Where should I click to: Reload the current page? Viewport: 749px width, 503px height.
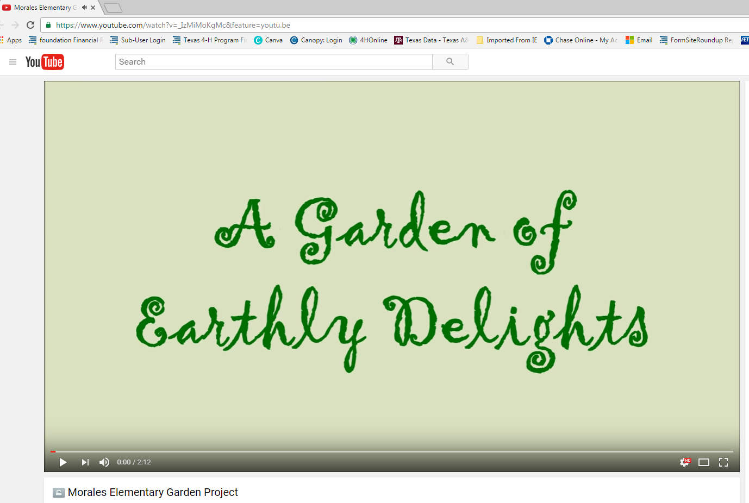click(x=31, y=25)
